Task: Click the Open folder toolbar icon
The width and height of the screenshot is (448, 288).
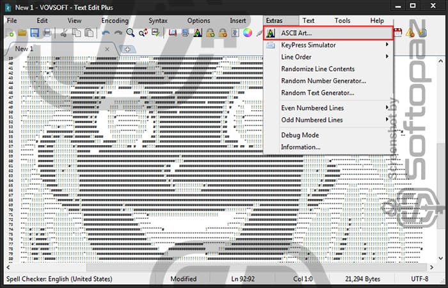Action: click(22, 33)
